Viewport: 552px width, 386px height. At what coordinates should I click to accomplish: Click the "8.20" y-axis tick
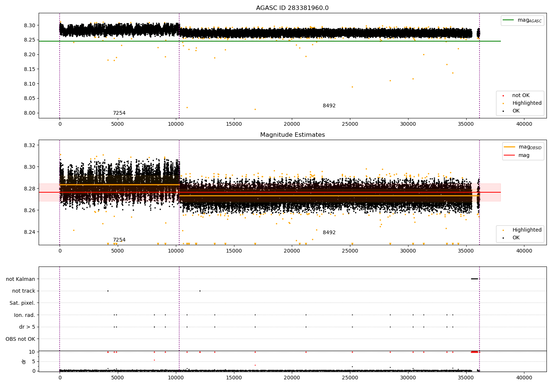pos(30,55)
